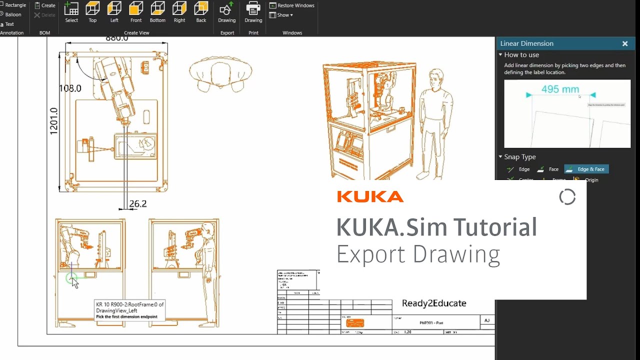The image size is (640, 360).
Task: Close the Linear Dimension panel
Action: tap(625, 43)
